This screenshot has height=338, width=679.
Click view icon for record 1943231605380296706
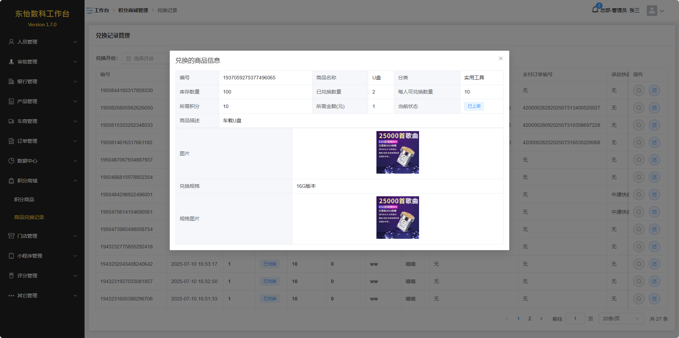coord(639,299)
